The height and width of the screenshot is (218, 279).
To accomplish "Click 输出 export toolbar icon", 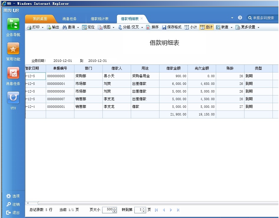I will click(x=49, y=27).
